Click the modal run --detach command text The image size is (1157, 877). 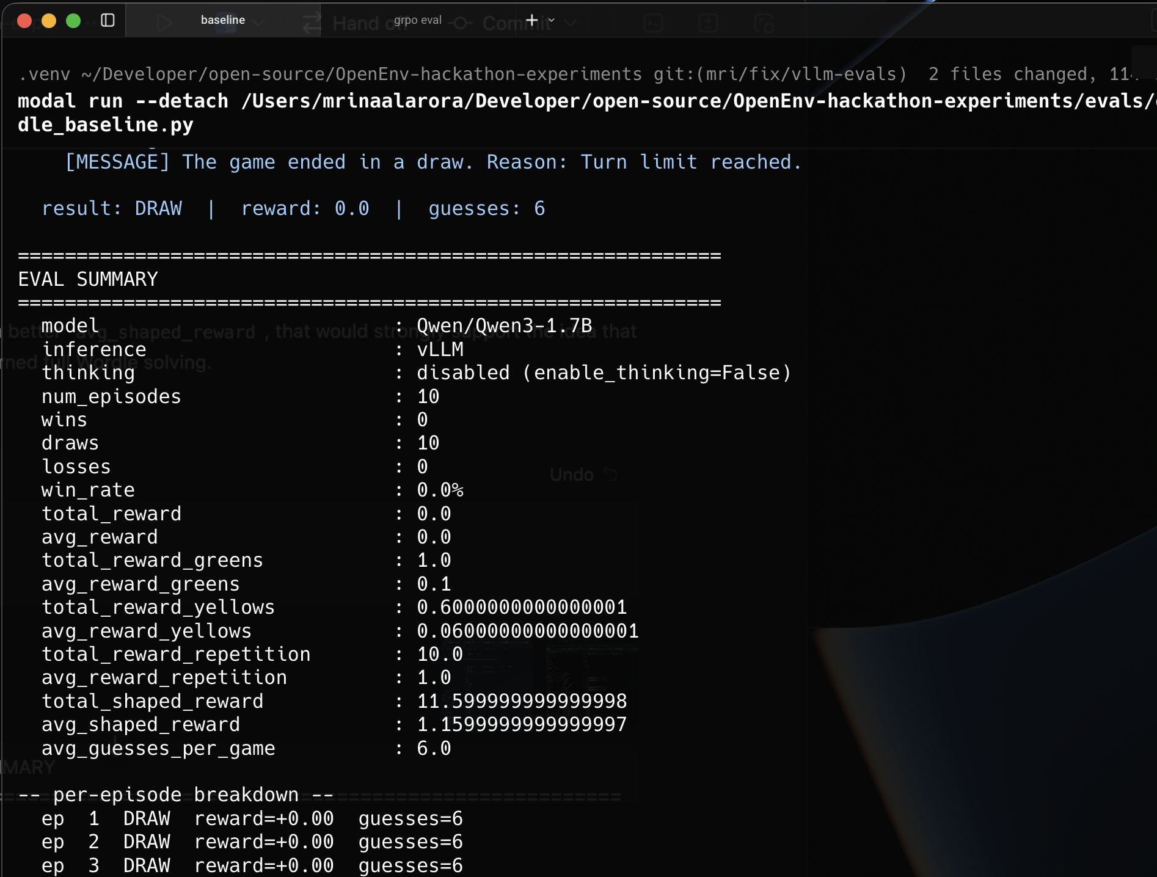[122, 101]
